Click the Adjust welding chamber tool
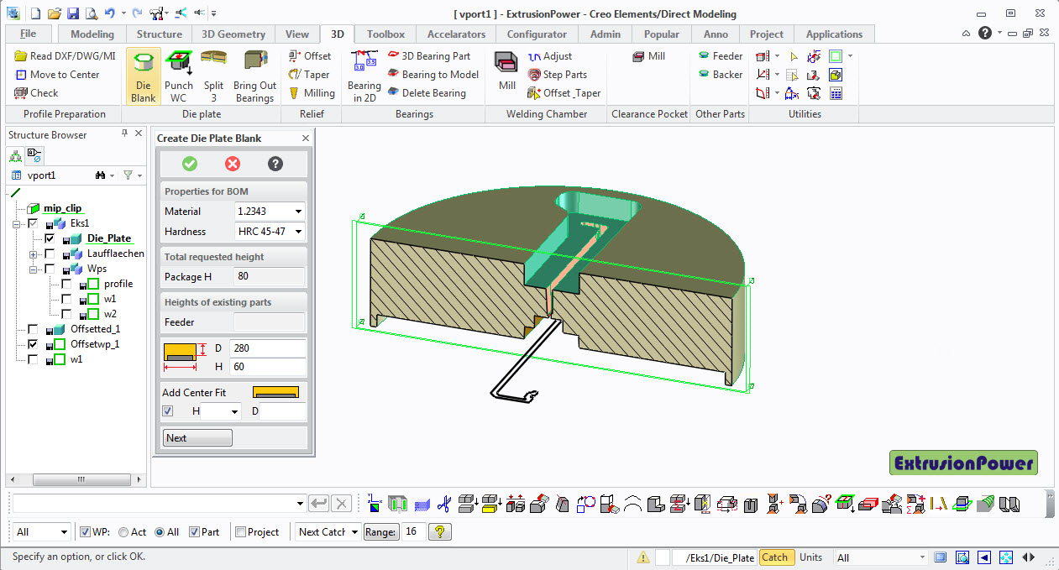 550,56
